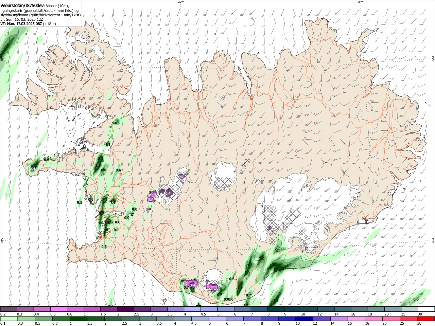Click the '1.2' precipitation value on the map
The height and width of the screenshot is (326, 435).
click(261, 258)
